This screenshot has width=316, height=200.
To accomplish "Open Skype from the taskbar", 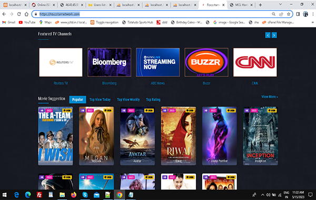I will pos(85,195).
